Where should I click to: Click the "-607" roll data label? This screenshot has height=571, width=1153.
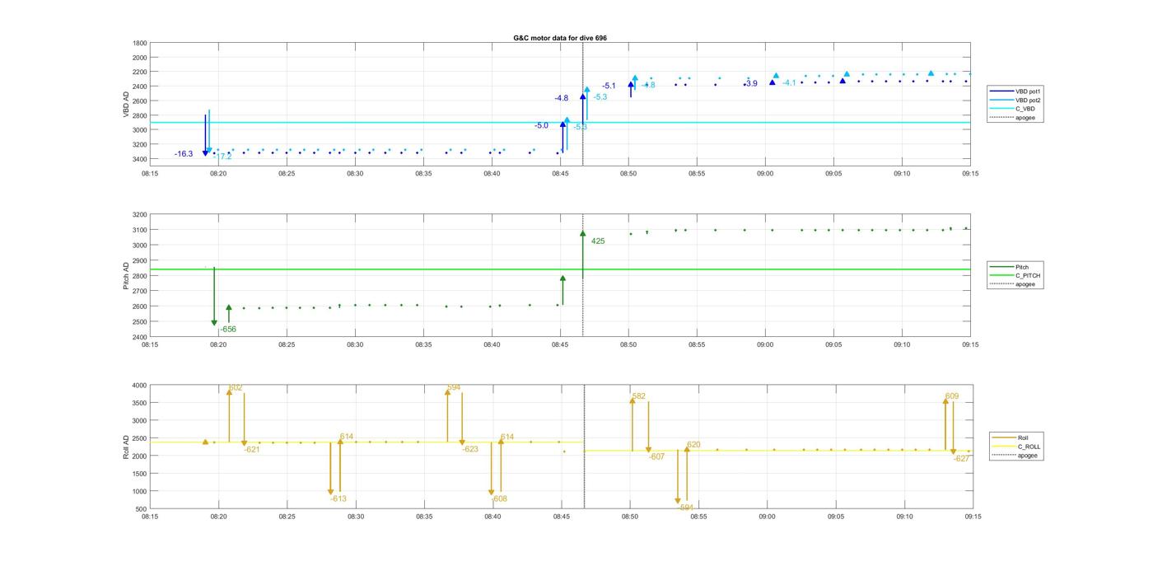tap(656, 457)
